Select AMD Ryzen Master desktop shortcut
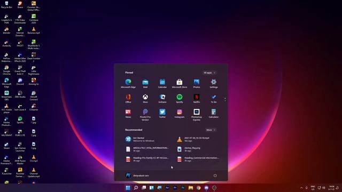The image size is (342, 192). tap(20, 160)
